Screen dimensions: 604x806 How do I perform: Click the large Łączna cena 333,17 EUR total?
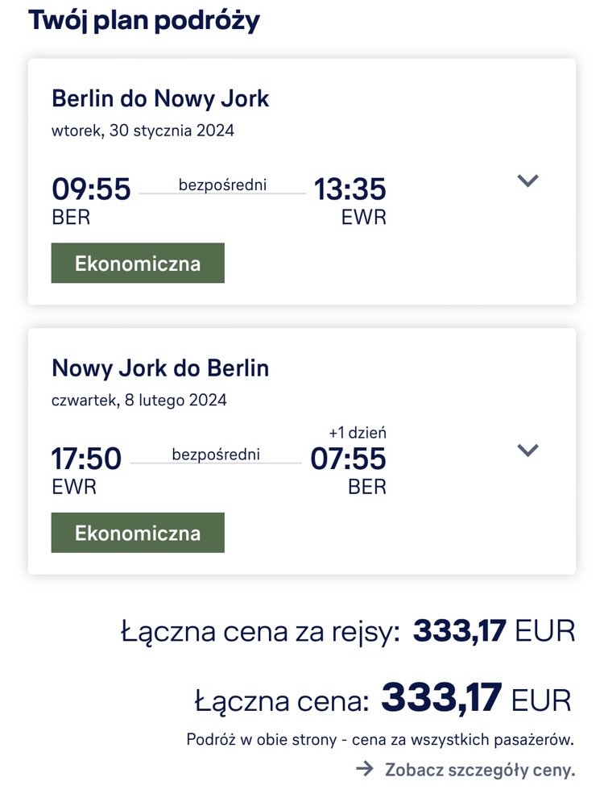pos(476,698)
